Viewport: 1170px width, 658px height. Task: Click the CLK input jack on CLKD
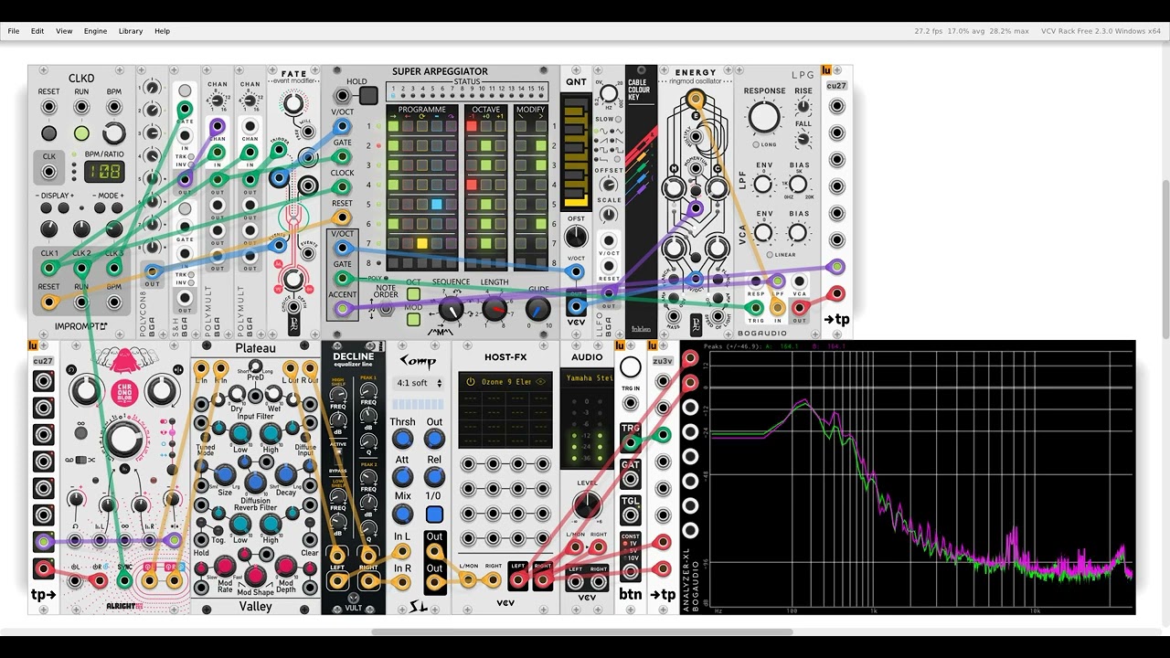(49, 172)
